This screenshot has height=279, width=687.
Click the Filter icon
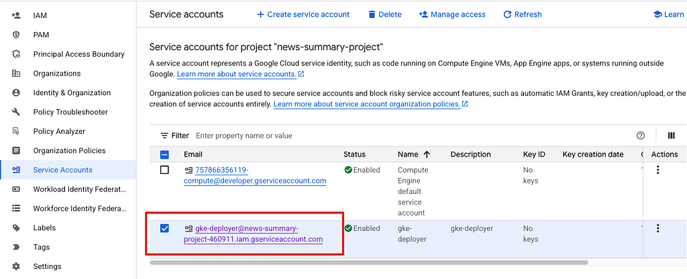(x=164, y=136)
